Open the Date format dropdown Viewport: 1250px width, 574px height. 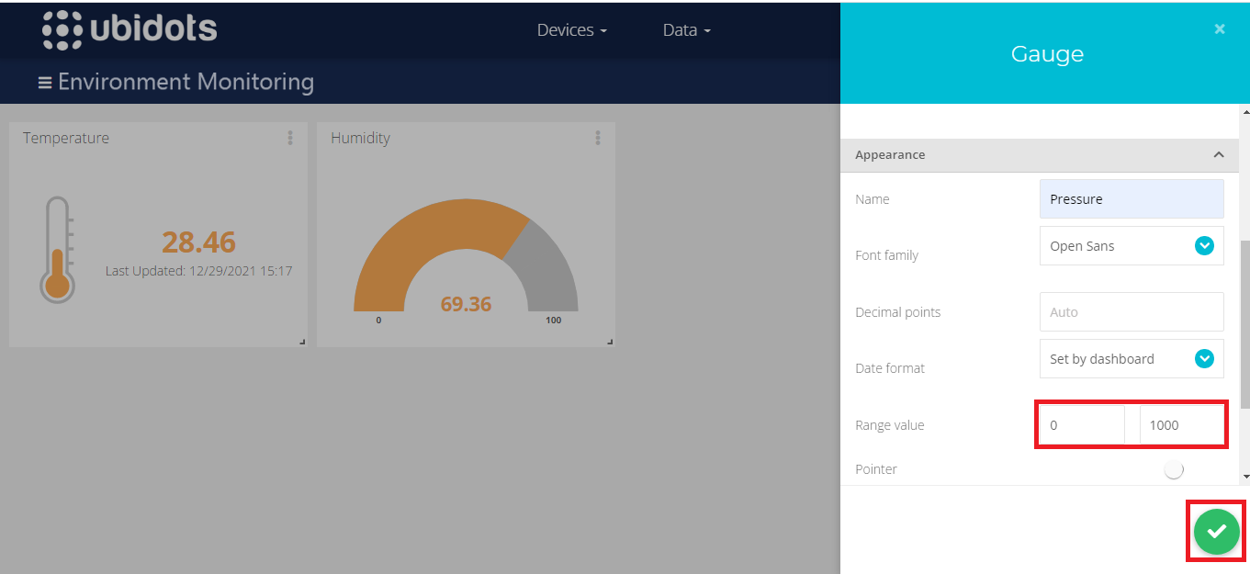pos(1132,359)
